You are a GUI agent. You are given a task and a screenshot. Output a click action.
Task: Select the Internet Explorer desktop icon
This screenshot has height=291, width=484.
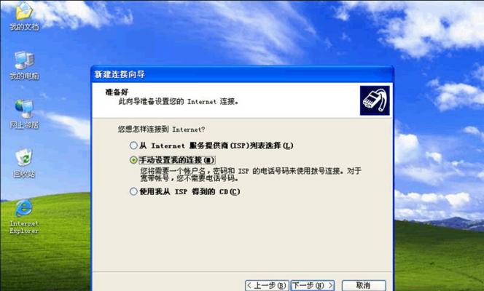point(24,217)
